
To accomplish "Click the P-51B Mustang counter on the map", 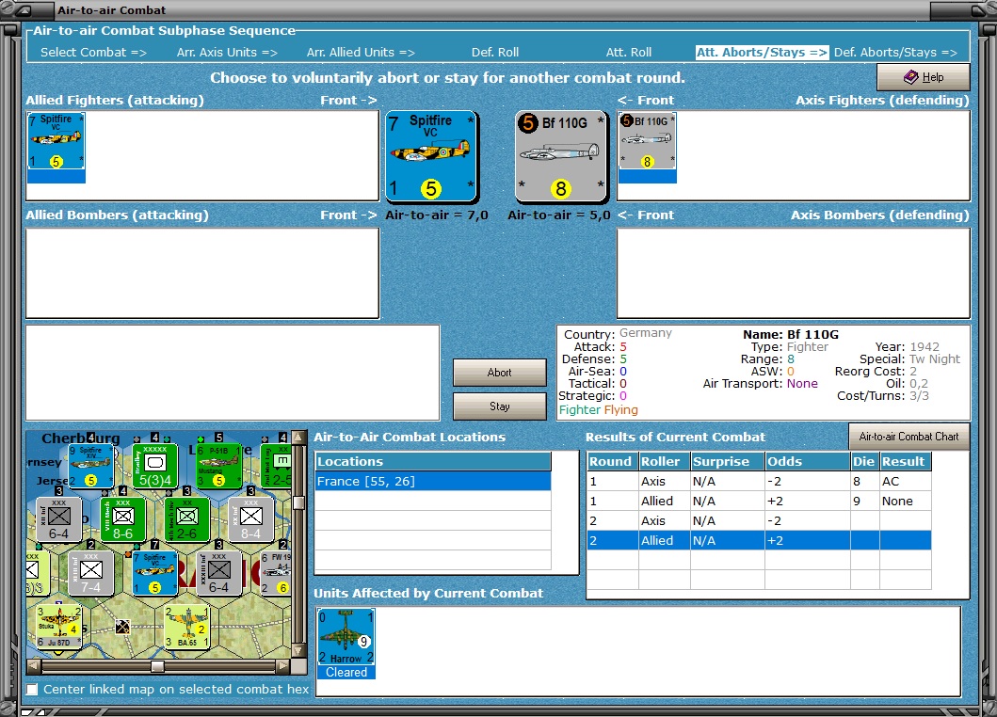I will click(218, 466).
